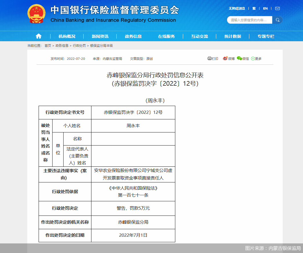Open the 互动交流 section

point(199,36)
